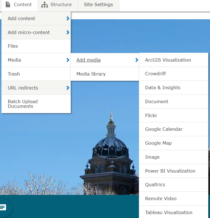
Task: Choose Image from Add media list
Action: click(152, 157)
